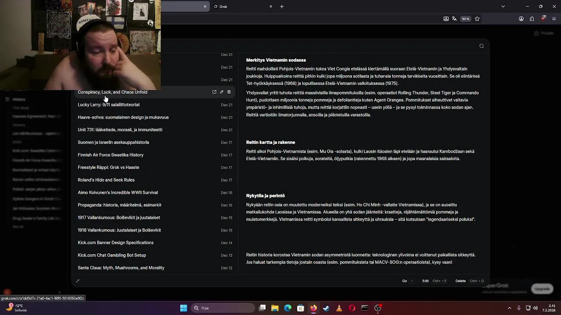Viewport: 561px width, 315px height.
Task: Click the Reitin kartta ja rakenne heading
Action: 270,142
